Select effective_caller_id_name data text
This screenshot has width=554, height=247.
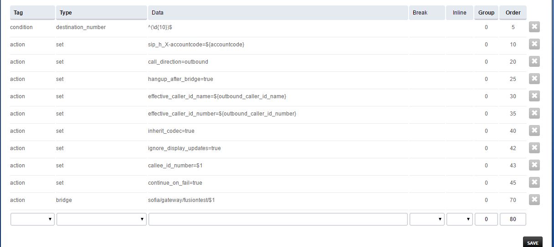(x=217, y=96)
